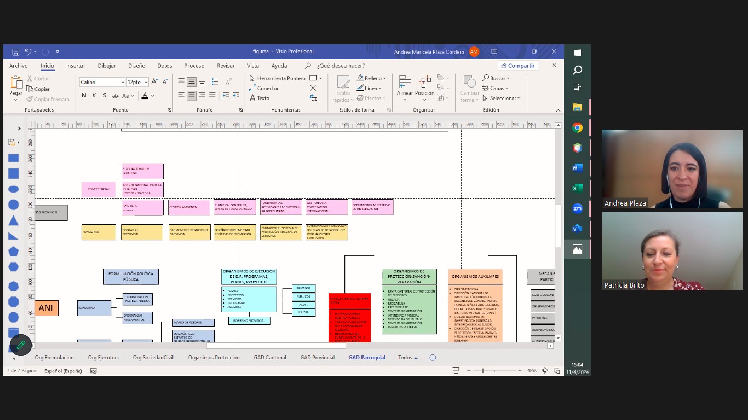Adjust the zoom slider in status bar

482,371
